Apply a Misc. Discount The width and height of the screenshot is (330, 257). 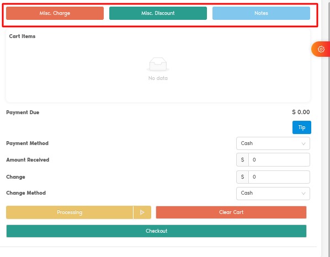[158, 13]
